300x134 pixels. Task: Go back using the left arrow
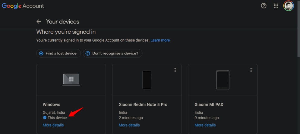pyautogui.click(x=39, y=22)
